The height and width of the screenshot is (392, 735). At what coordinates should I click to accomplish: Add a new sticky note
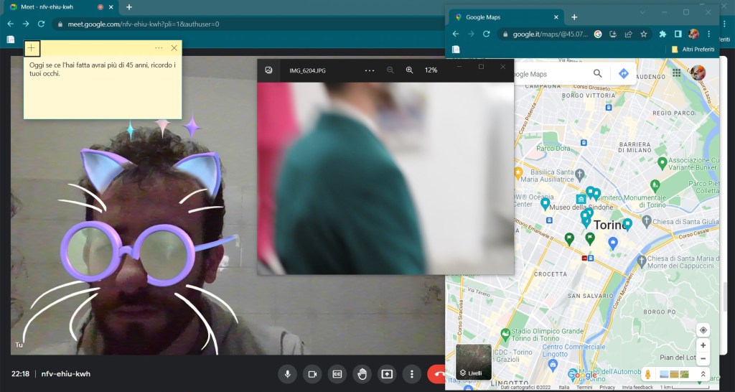click(32, 48)
